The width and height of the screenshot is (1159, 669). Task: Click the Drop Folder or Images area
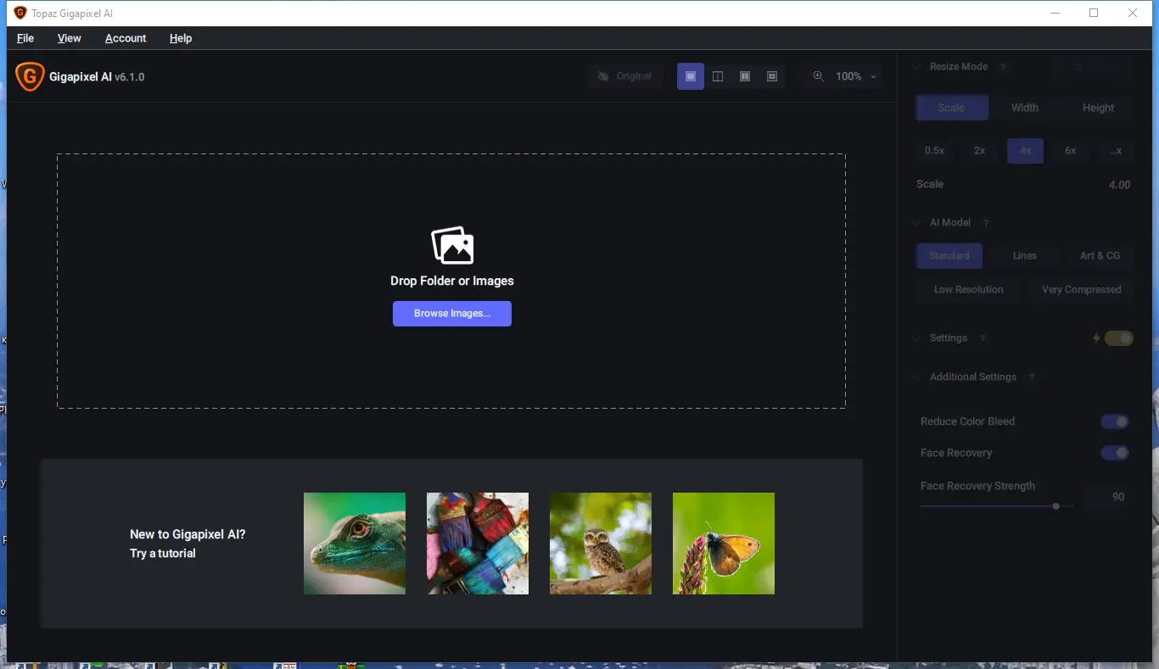[x=451, y=281]
